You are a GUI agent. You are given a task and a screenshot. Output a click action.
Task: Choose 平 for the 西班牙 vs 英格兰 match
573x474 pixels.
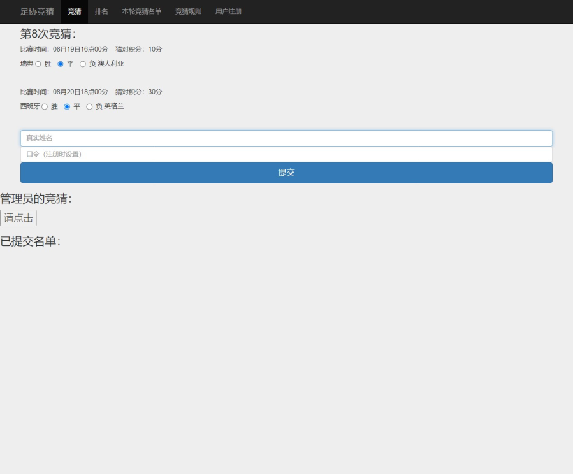tap(67, 106)
